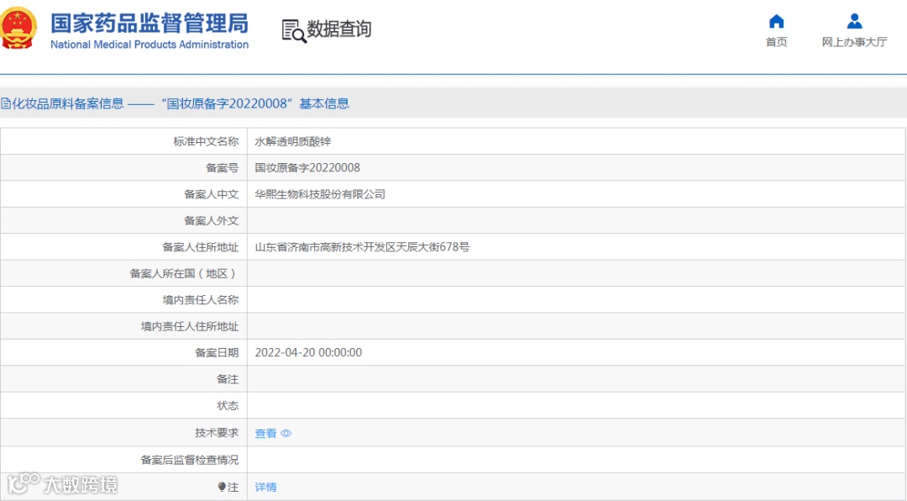Select the address 山东省济南市高新技术开发区天辰大街678号
This screenshot has width=907, height=501.
362,247
